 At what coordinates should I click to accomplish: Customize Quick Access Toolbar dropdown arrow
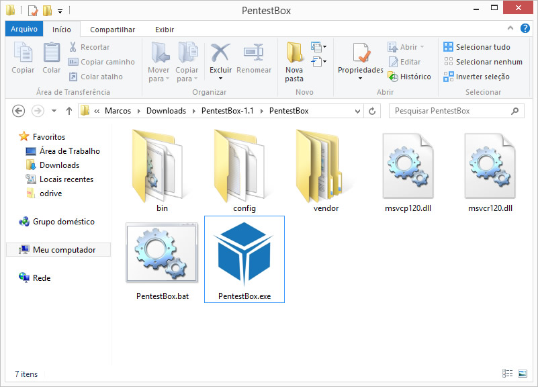click(x=60, y=11)
